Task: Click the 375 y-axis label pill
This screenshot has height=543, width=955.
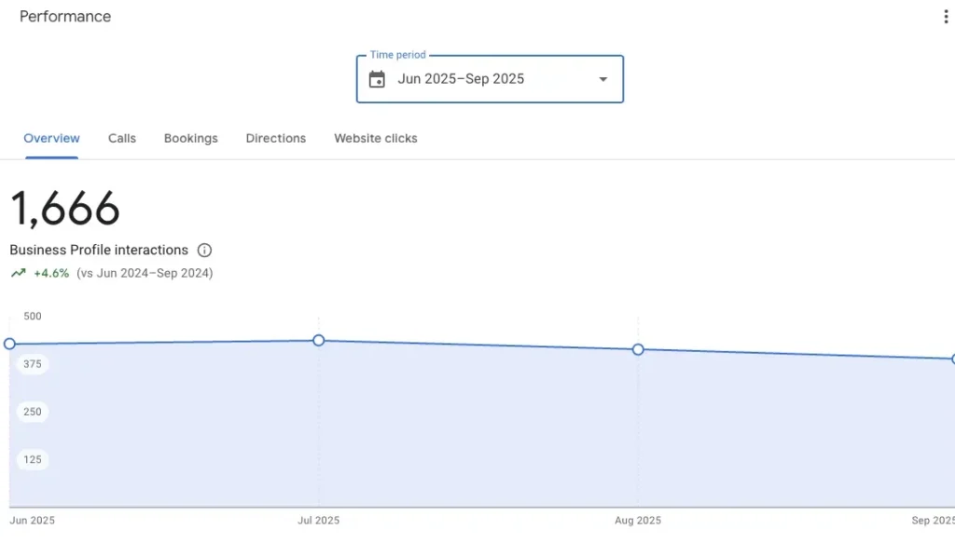Action: 33,364
